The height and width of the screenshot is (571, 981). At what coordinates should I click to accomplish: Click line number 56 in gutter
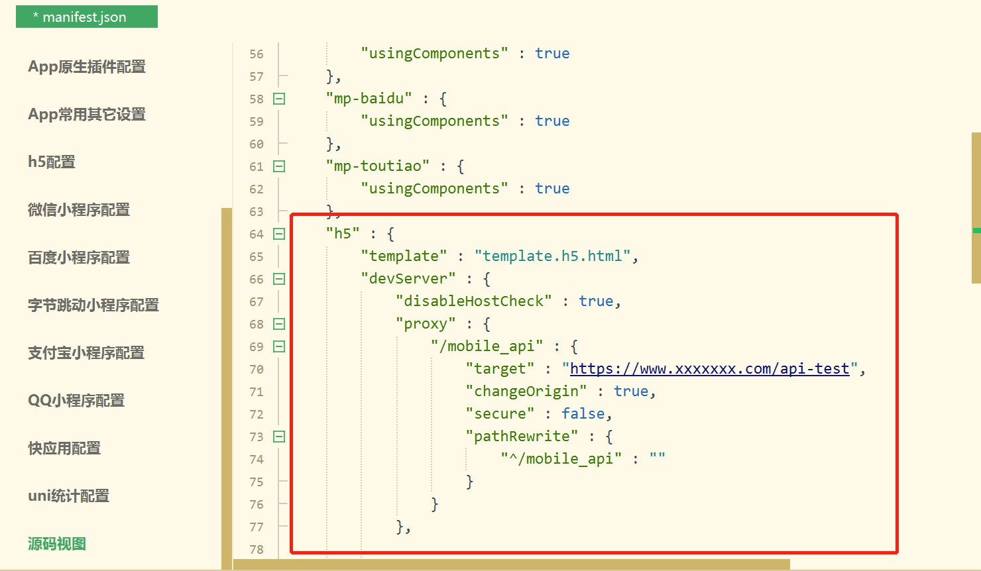[x=257, y=54]
